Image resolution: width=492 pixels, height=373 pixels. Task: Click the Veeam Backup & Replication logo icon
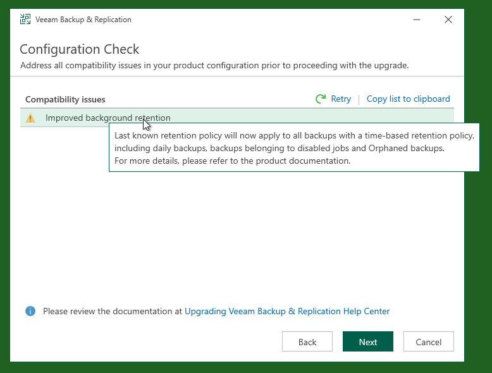pos(25,19)
